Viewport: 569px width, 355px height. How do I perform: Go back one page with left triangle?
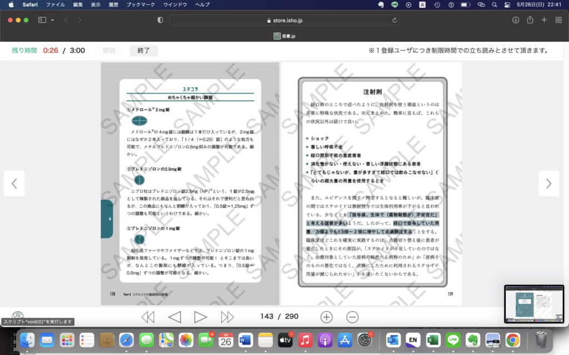pos(174,317)
